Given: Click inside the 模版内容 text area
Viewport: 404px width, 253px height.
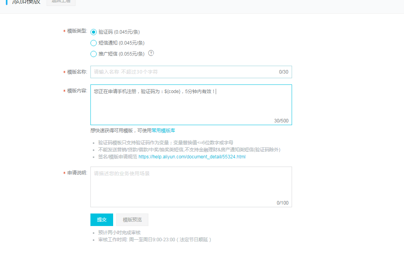Looking at the screenshot, I should (191, 105).
